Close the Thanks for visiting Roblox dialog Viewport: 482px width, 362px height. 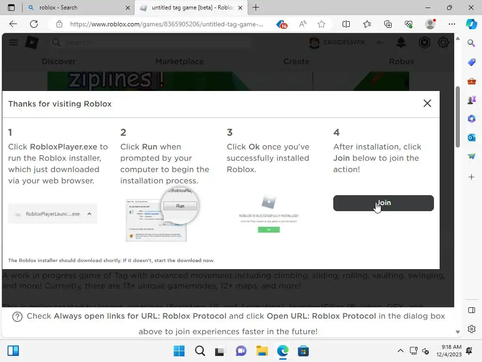(427, 103)
